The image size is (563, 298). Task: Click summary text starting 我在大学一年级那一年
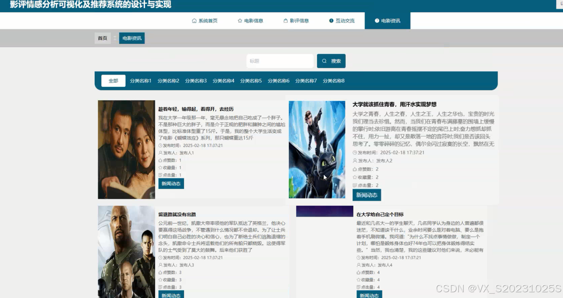click(x=222, y=128)
